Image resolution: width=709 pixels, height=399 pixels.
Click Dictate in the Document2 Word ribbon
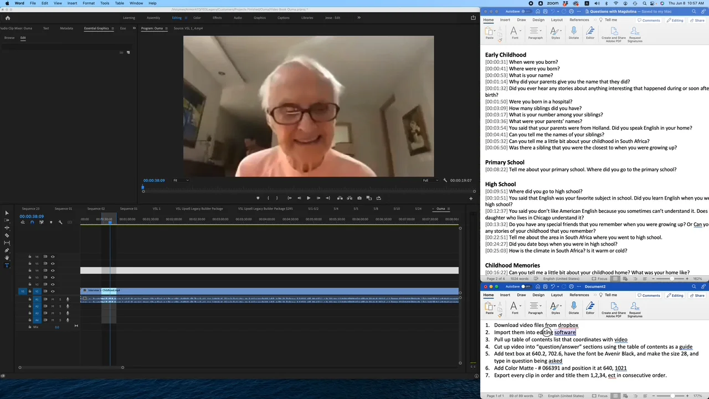click(573, 307)
